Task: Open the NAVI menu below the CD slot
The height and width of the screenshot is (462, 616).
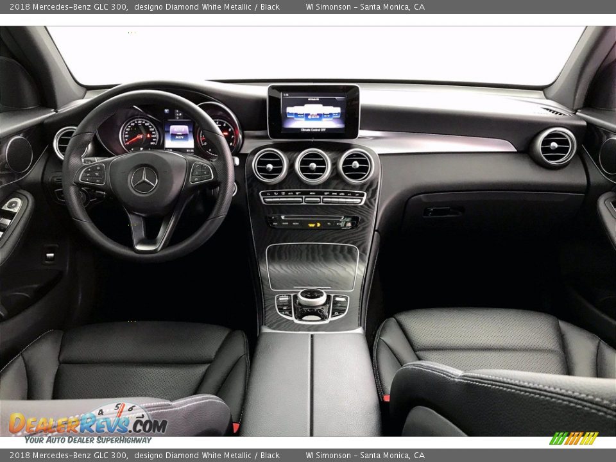Action: pyautogui.click(x=275, y=224)
